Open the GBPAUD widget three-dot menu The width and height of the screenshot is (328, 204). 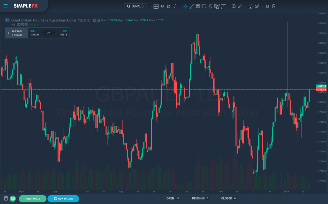[x=8, y=33]
